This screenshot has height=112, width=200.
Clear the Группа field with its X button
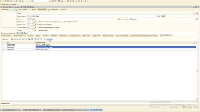tap(196, 13)
